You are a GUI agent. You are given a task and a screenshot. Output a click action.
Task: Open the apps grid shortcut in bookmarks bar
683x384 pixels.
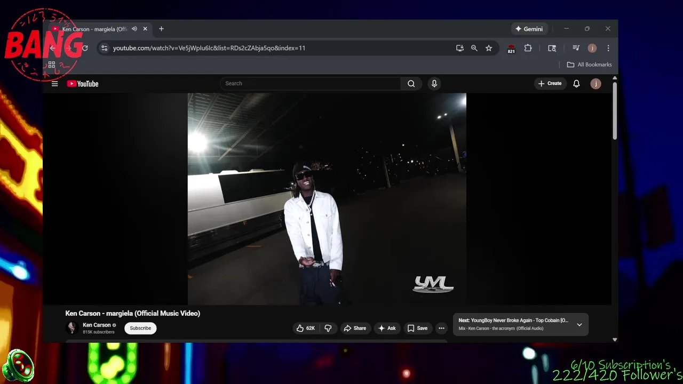point(52,65)
